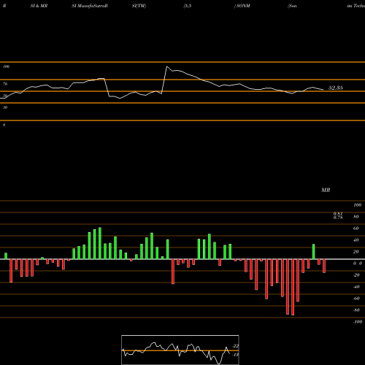
Task: Click the 40 label on the MR axis
Action: point(356,240)
